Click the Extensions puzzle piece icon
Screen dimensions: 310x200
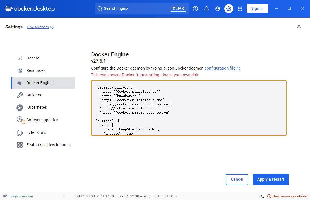[x=20, y=133]
